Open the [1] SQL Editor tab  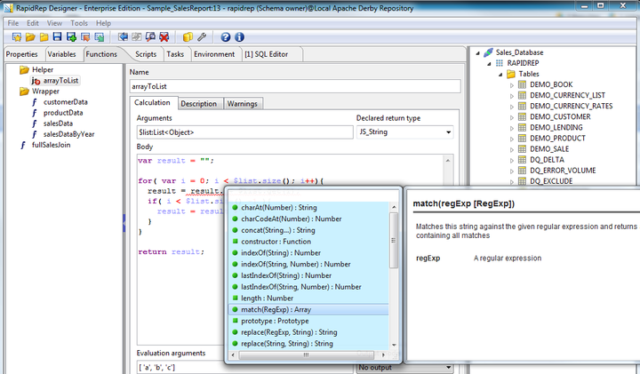pyautogui.click(x=266, y=54)
